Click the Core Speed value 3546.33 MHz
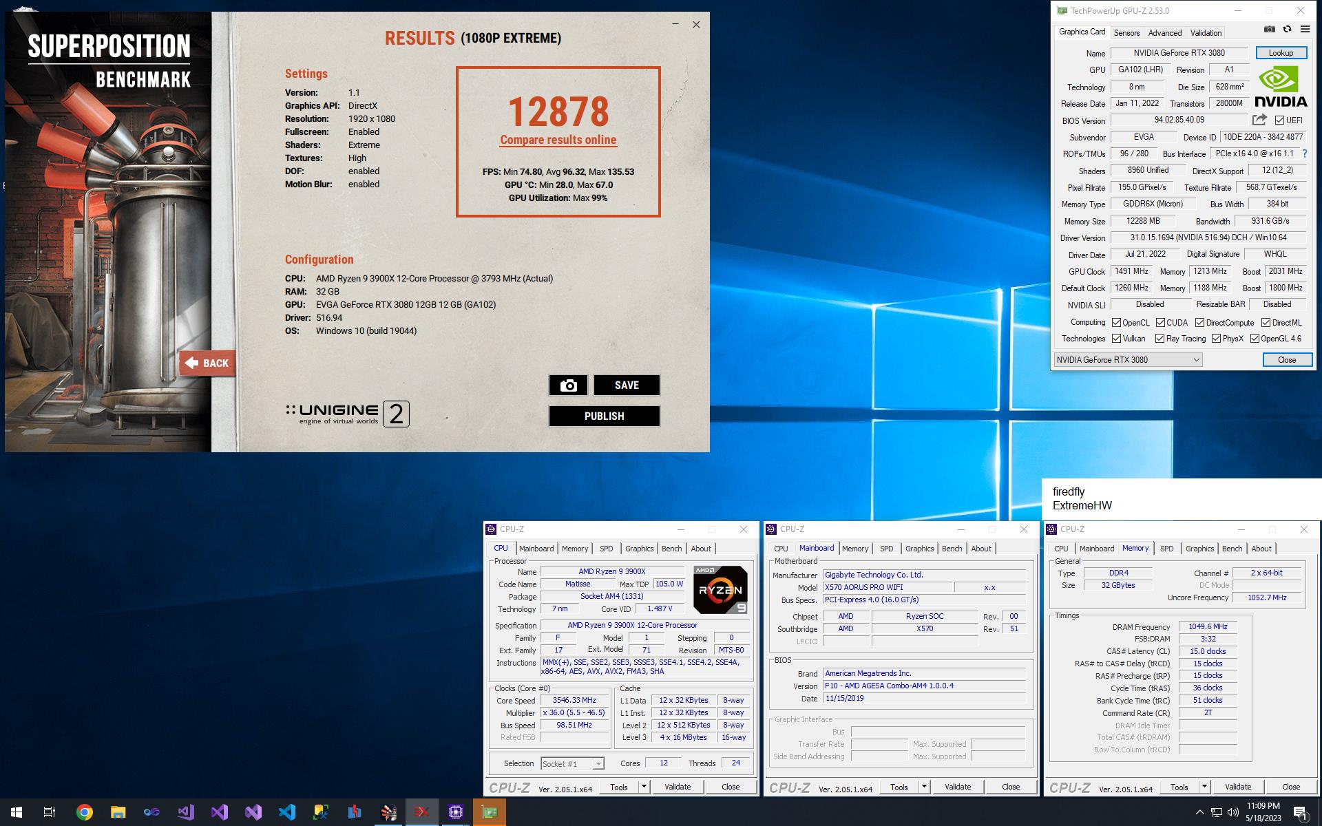The height and width of the screenshot is (826, 1322). coord(574,700)
